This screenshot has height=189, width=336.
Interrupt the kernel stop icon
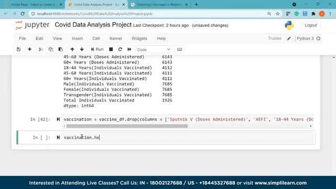[x=111, y=49]
